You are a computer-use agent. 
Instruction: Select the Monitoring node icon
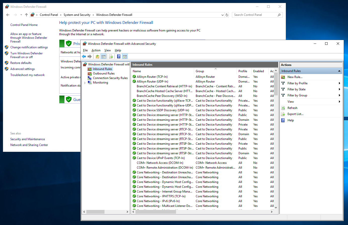tap(89, 83)
